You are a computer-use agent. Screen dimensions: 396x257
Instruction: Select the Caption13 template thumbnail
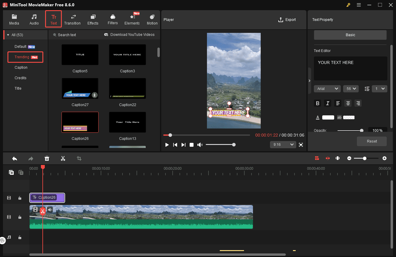(x=128, y=122)
